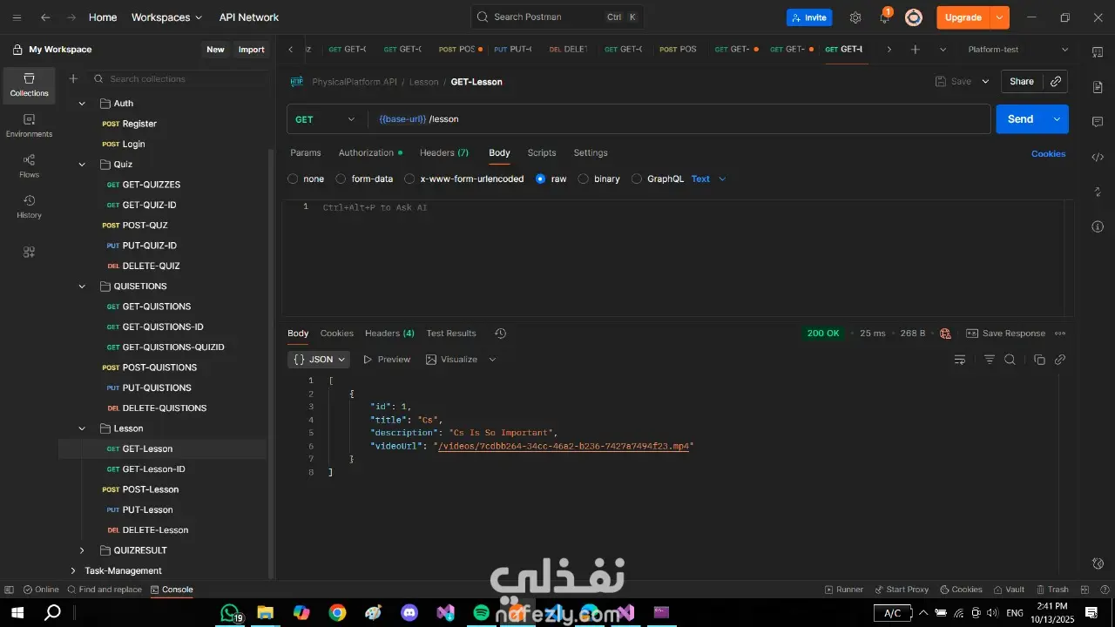Viewport: 1115px width, 627px height.
Task: Expand the QUIZRESULT folder
Action: pos(82,550)
